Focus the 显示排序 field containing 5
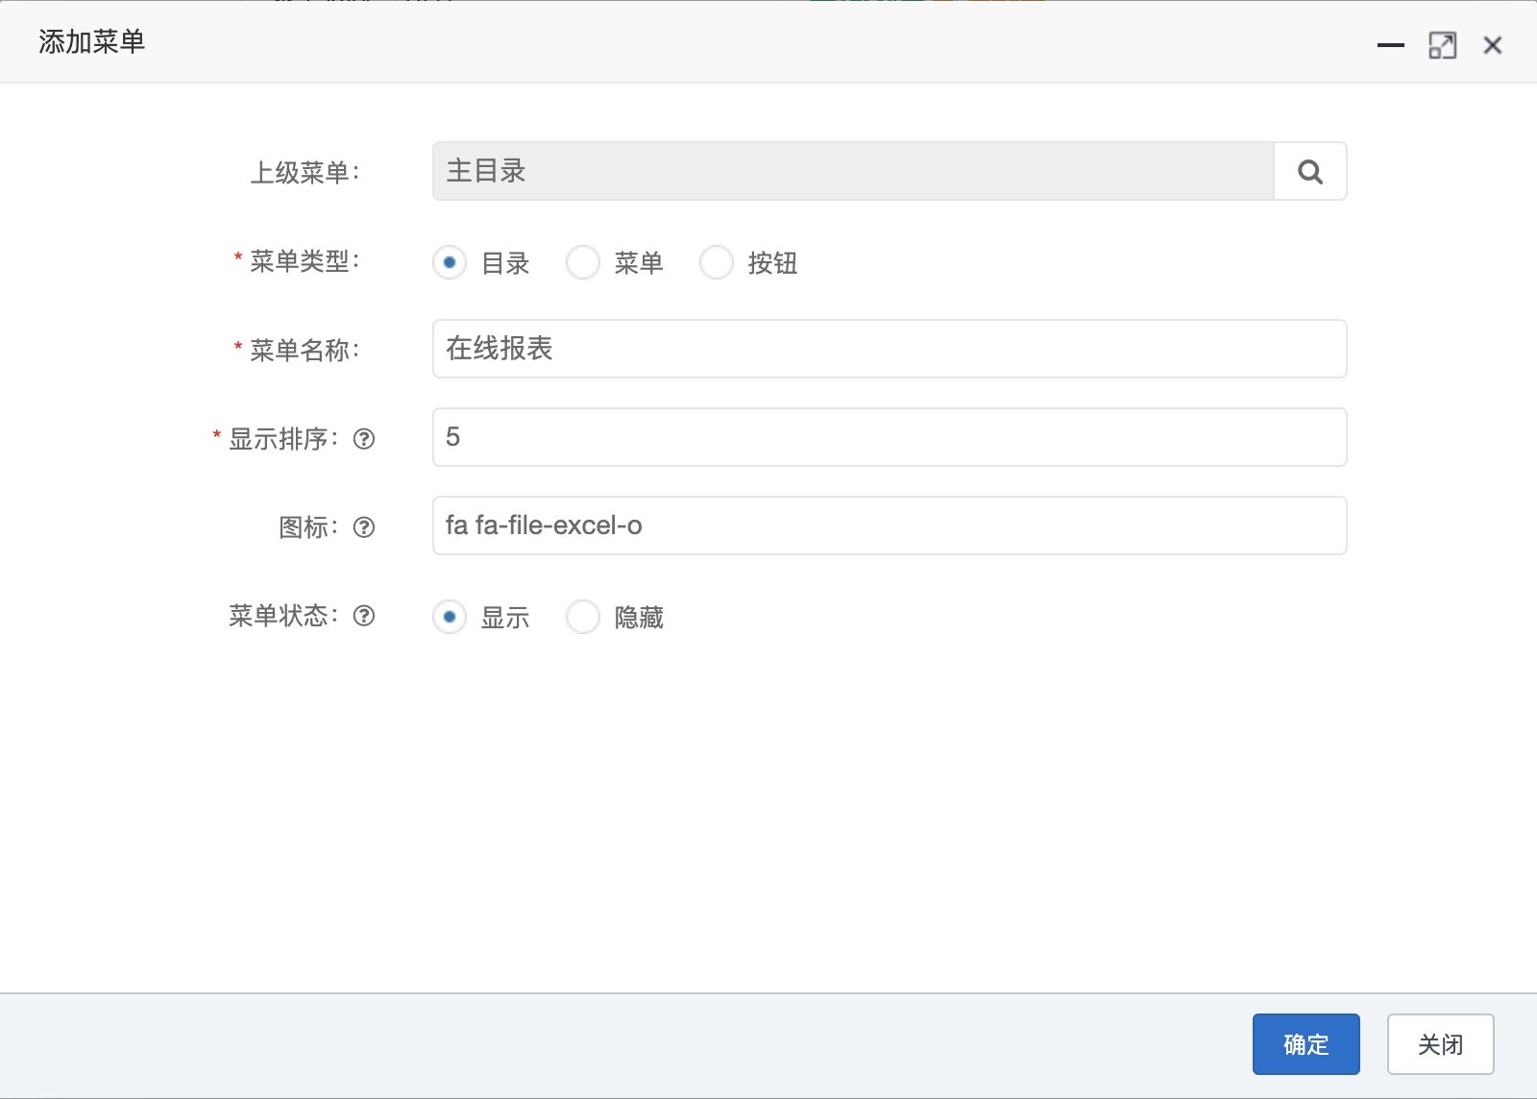Image resolution: width=1537 pixels, height=1099 pixels. pos(890,437)
